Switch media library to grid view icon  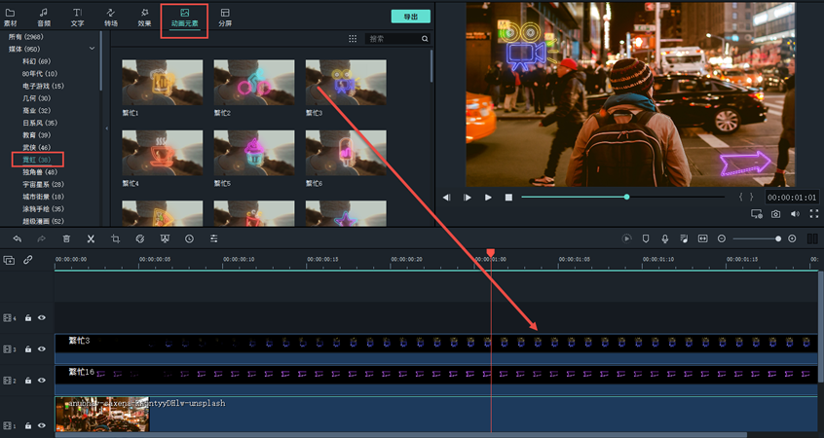pyautogui.click(x=353, y=39)
